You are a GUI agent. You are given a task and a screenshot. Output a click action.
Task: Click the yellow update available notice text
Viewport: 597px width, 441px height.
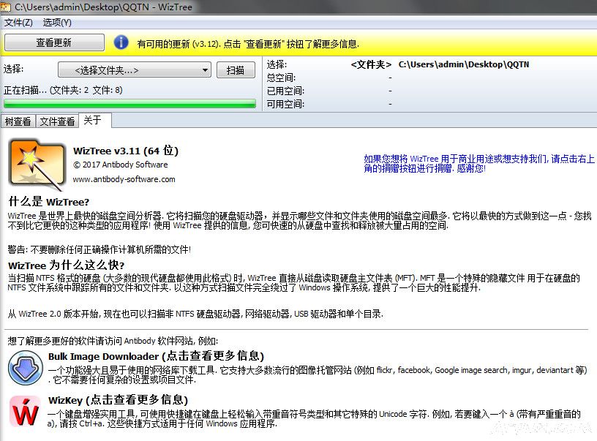coord(248,43)
